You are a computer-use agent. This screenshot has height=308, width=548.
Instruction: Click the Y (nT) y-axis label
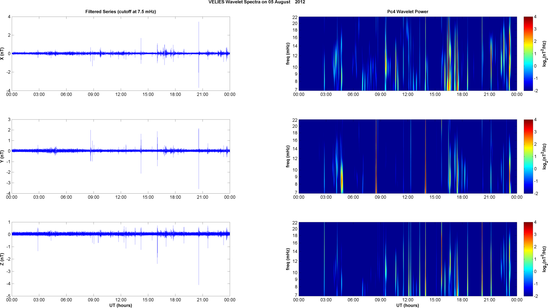coord(3,156)
